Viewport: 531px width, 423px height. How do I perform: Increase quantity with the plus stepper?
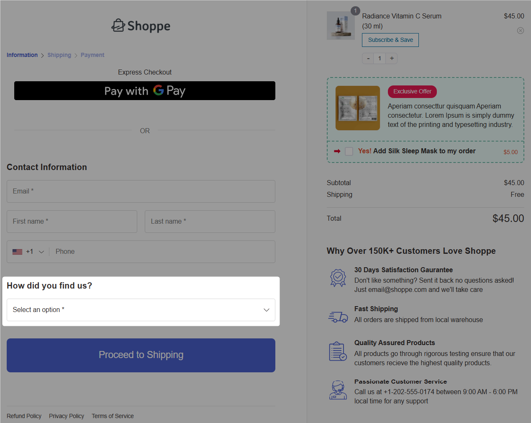[x=391, y=58]
